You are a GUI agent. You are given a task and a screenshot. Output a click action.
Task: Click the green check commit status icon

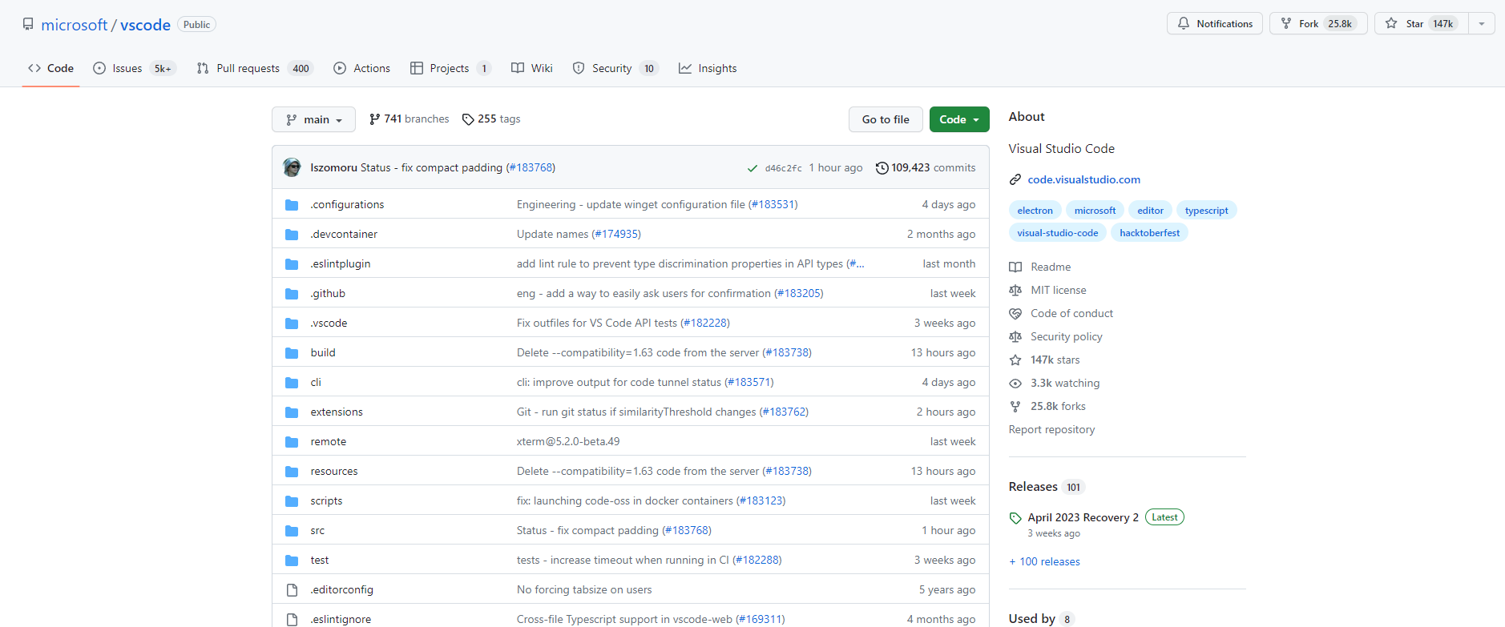pyautogui.click(x=752, y=168)
